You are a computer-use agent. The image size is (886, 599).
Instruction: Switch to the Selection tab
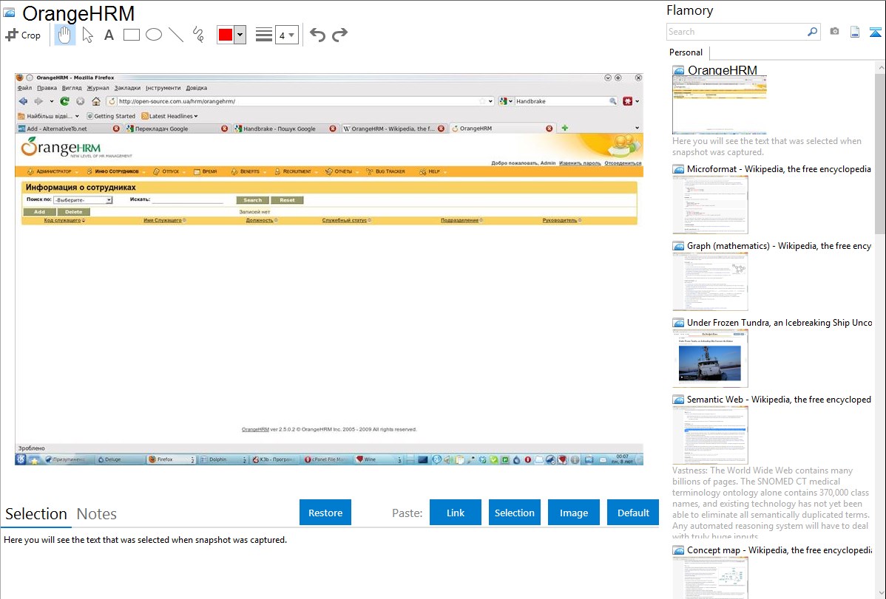pyautogui.click(x=36, y=514)
